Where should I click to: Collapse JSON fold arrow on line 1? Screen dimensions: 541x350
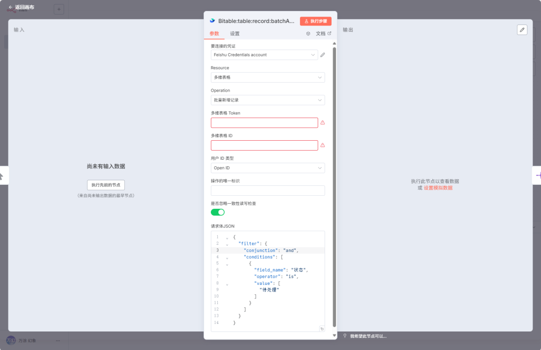pyautogui.click(x=227, y=238)
